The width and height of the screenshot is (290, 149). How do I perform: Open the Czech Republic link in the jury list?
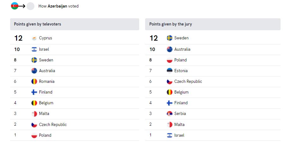tap(188, 81)
